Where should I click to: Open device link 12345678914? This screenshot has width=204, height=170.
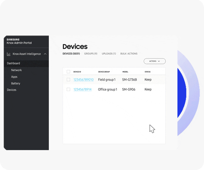[82, 90]
